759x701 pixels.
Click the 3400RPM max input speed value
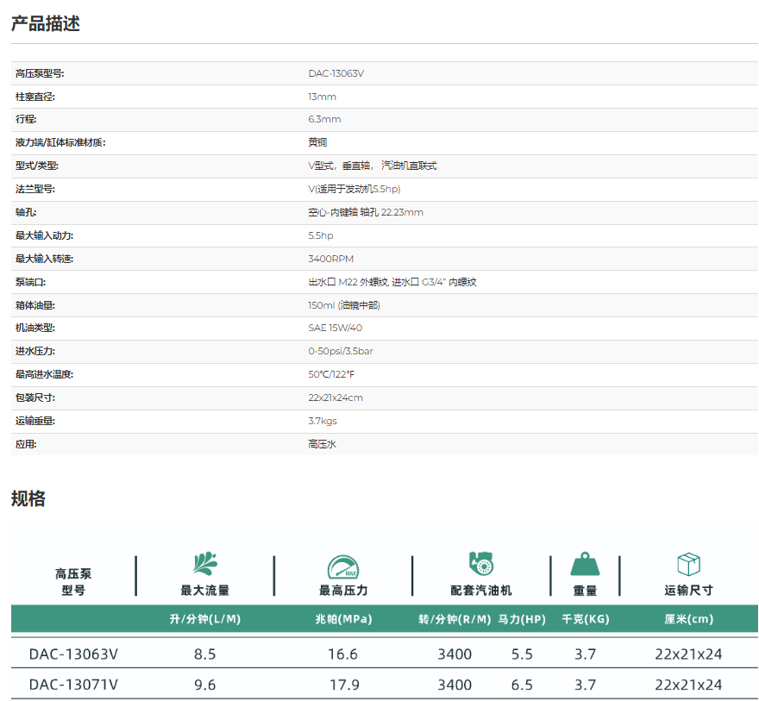(x=331, y=259)
